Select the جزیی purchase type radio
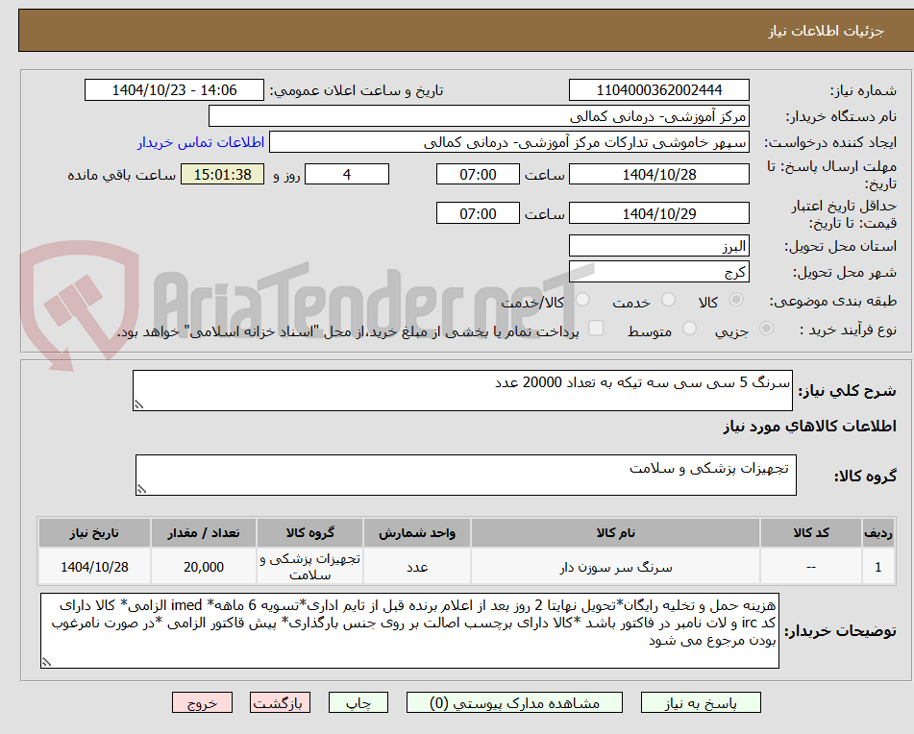914x734 pixels. point(767,329)
